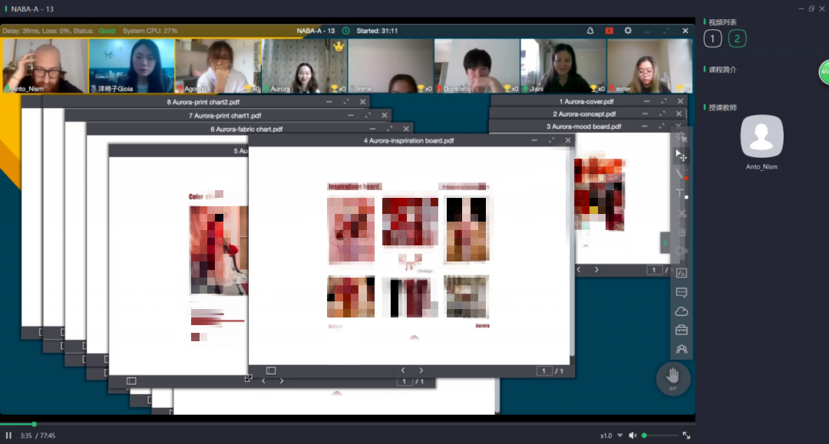Click the 4 Aurora-inspiration board.pdf title

(408, 140)
